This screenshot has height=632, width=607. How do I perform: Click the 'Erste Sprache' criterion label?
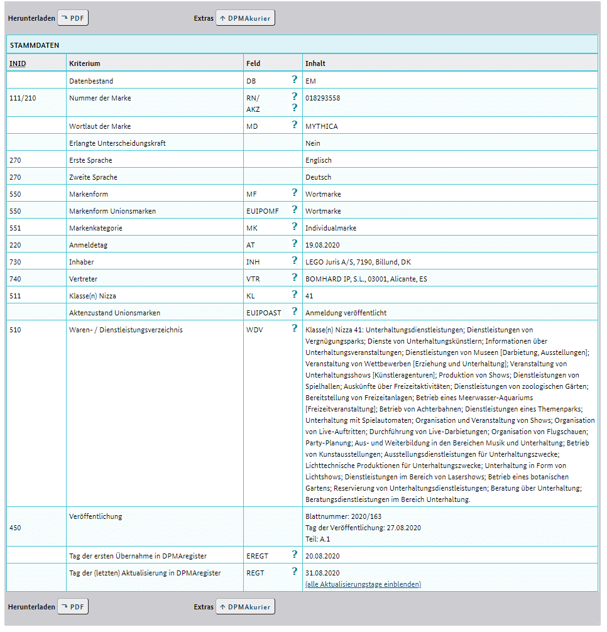coord(90,160)
